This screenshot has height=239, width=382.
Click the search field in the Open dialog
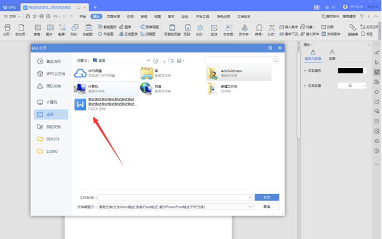point(242,60)
